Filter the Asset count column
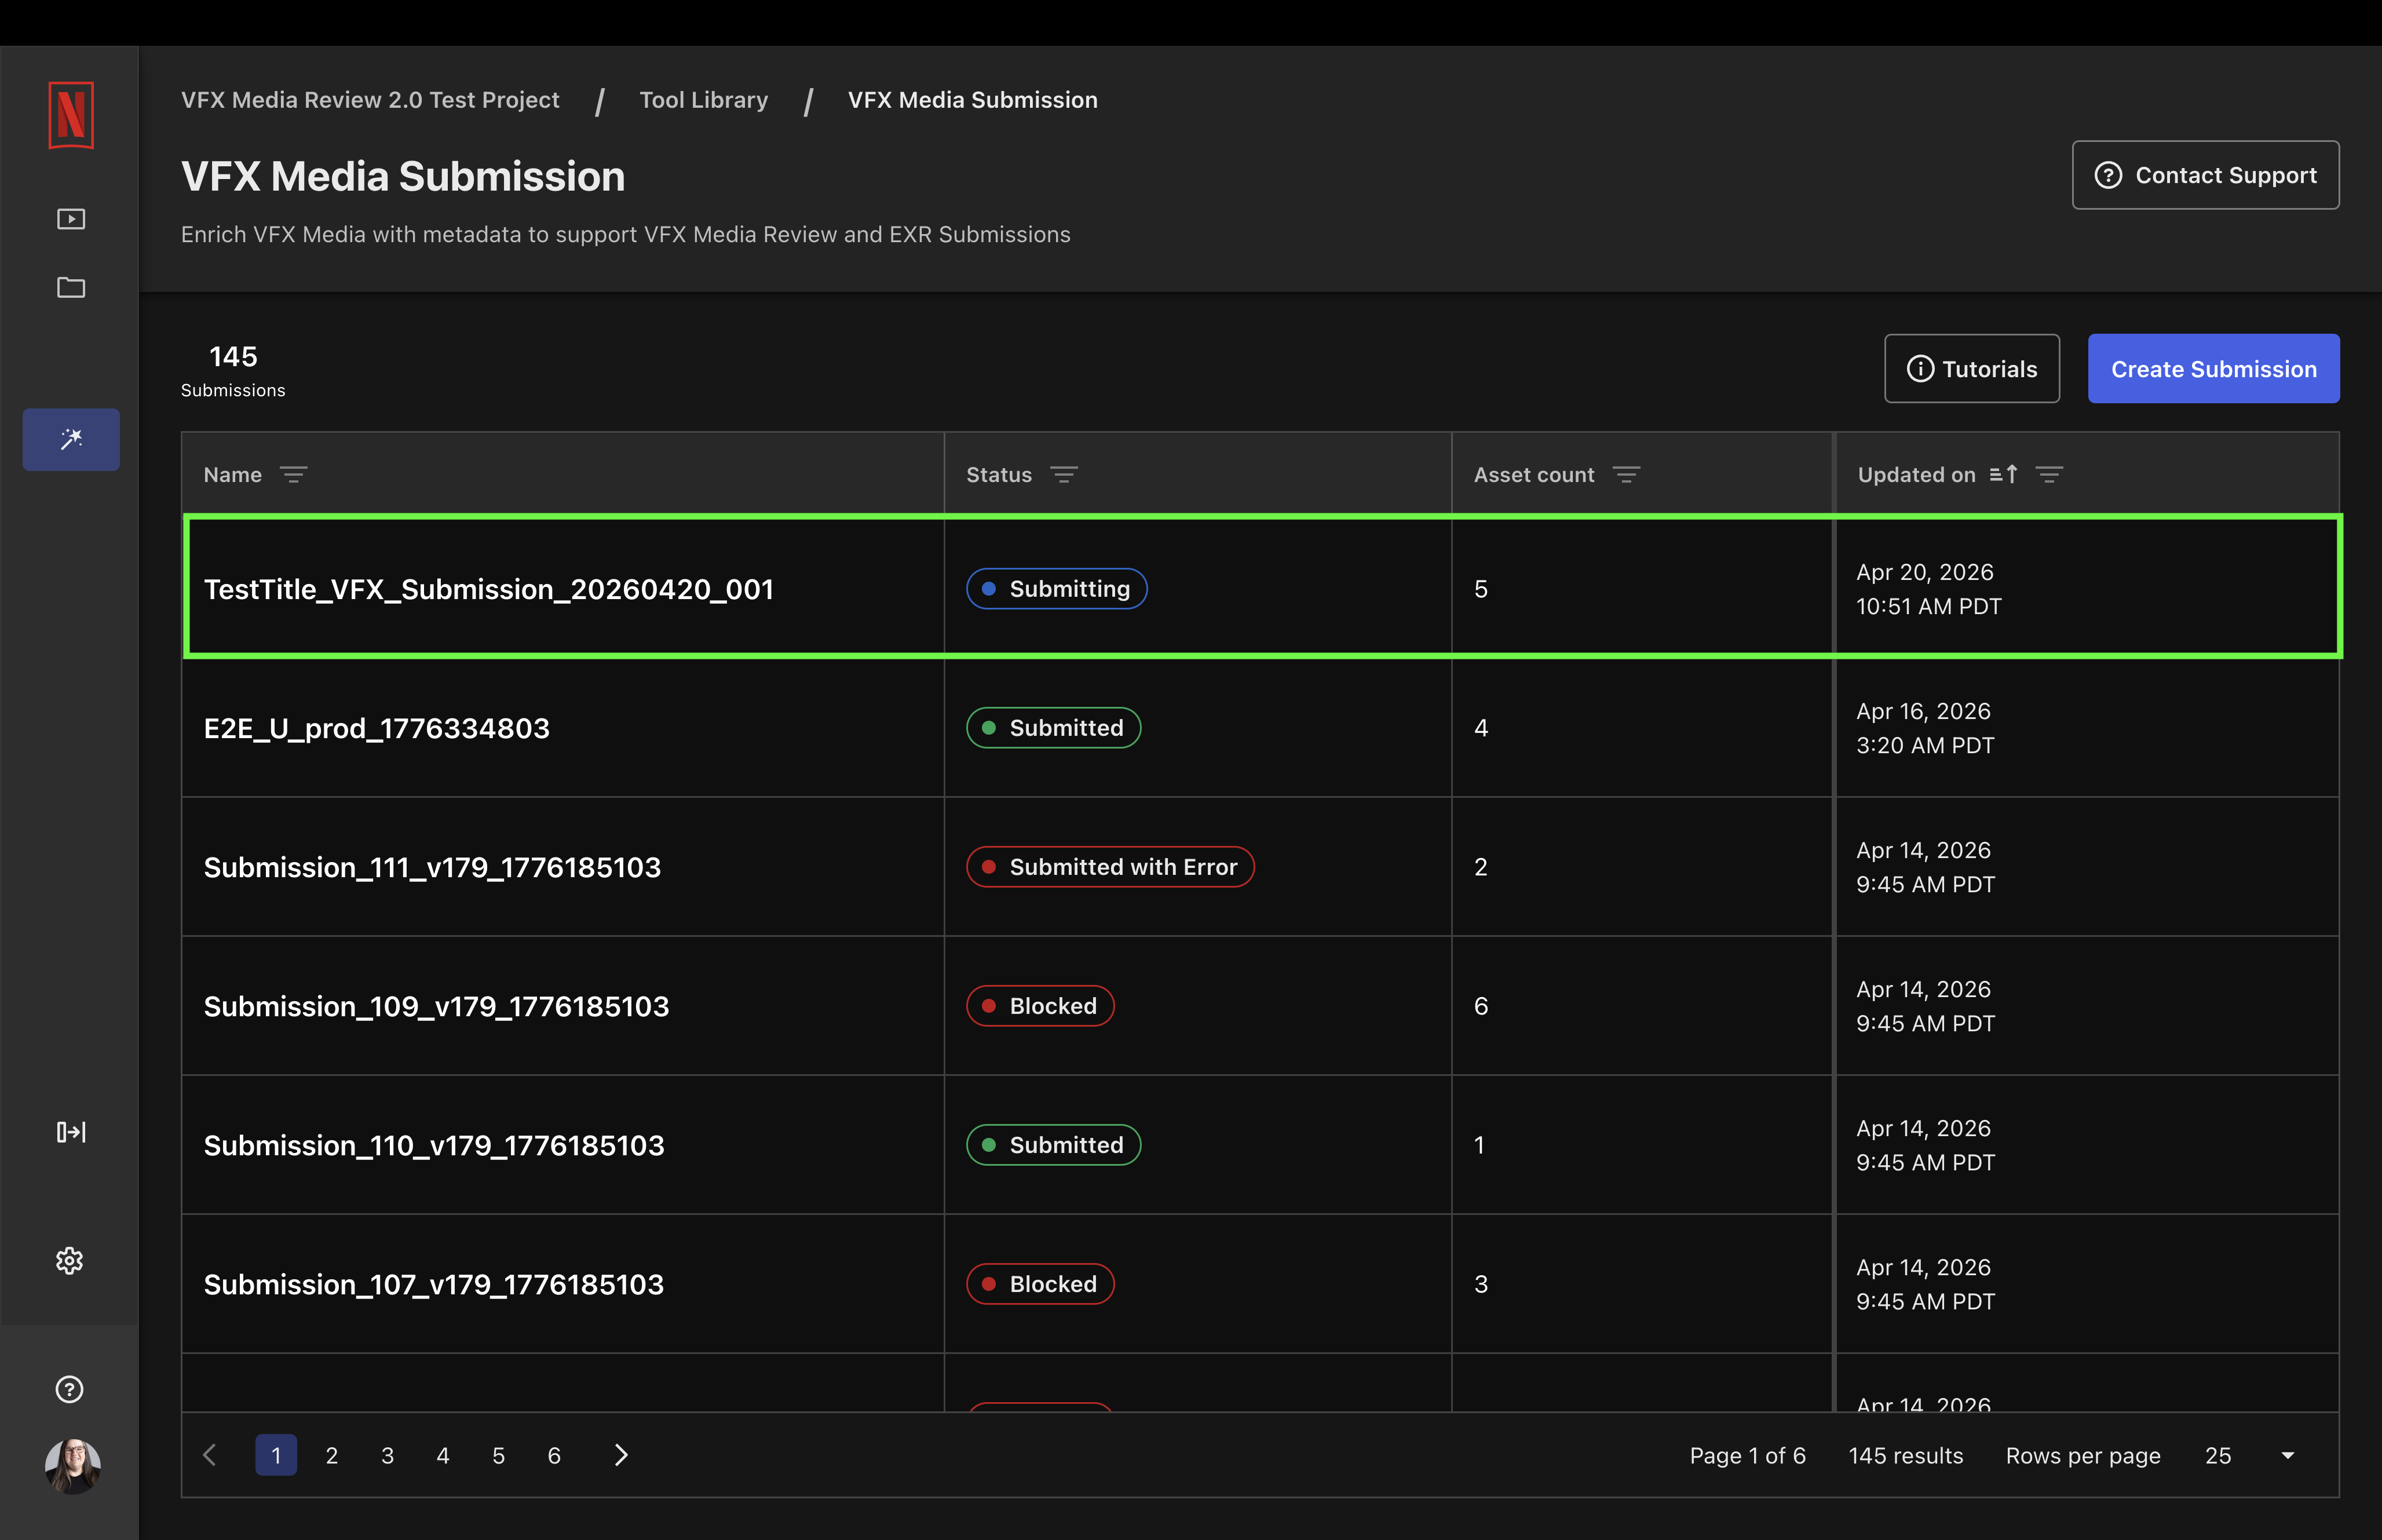 [x=1626, y=475]
